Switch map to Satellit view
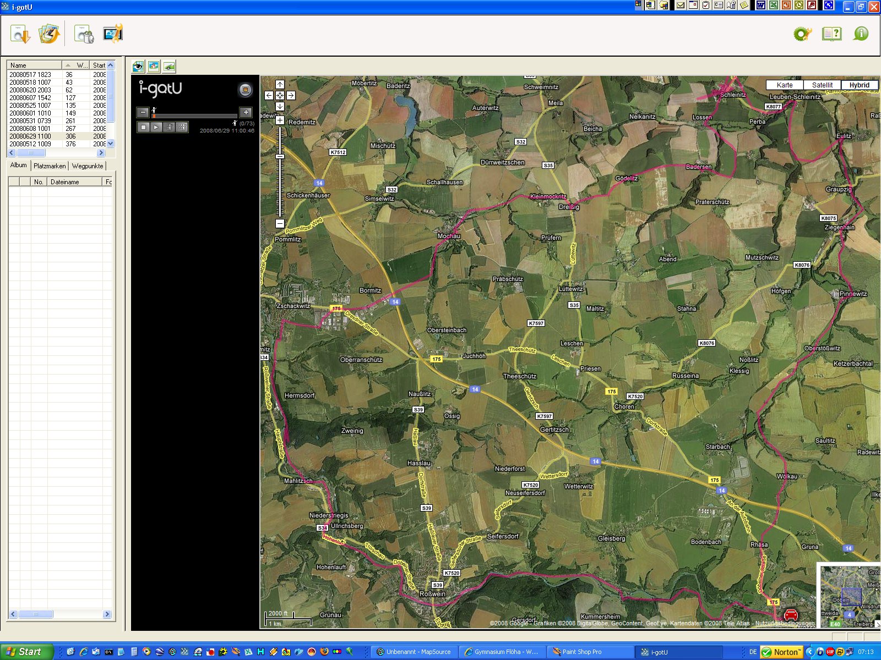 click(x=822, y=85)
